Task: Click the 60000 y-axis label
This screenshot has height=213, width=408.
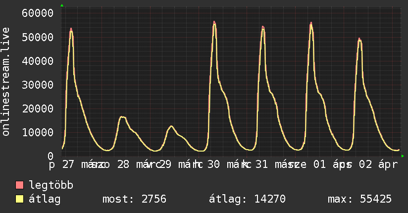Action: tap(38, 13)
